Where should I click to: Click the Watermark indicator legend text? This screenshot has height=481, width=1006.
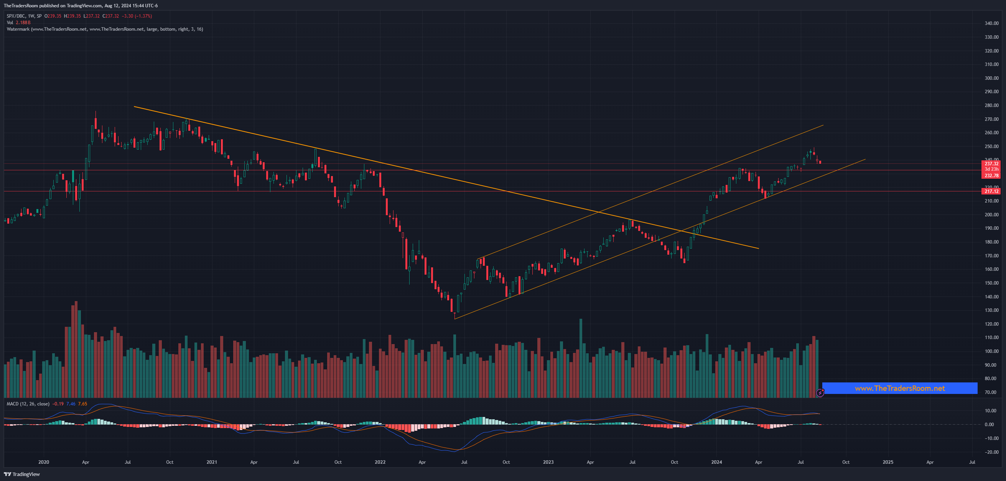pos(105,29)
